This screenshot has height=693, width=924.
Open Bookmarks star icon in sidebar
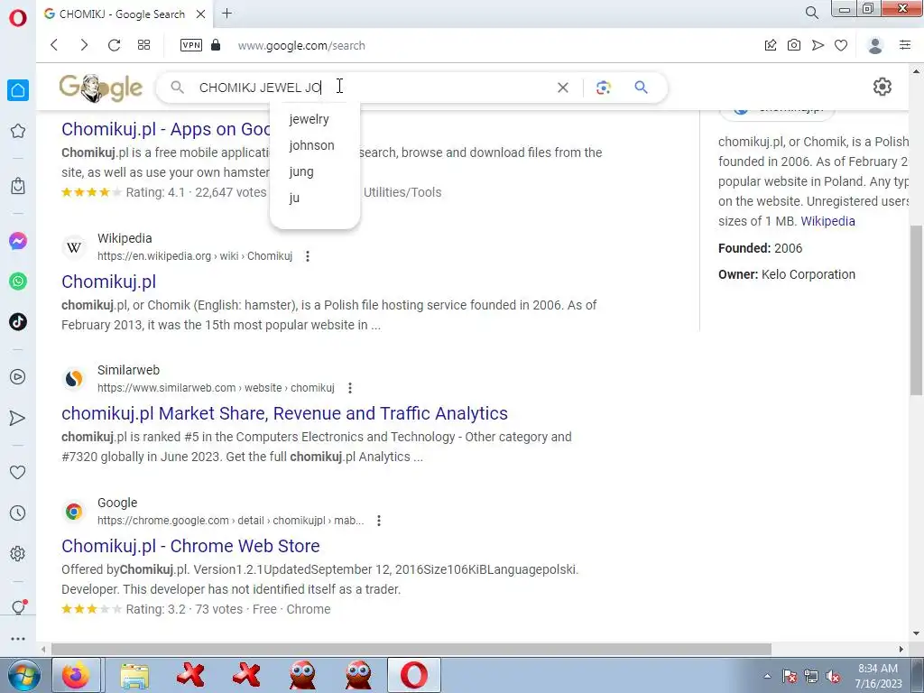coord(18,131)
